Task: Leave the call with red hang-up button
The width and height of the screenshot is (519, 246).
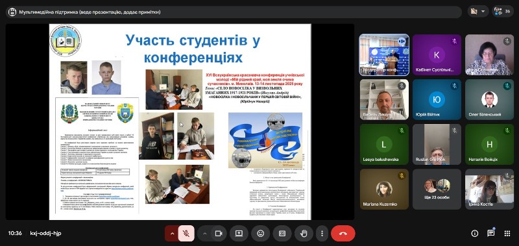Action: click(343, 234)
